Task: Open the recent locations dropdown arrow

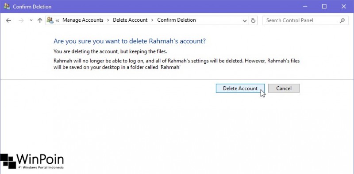Action: pyautogui.click(x=31, y=20)
